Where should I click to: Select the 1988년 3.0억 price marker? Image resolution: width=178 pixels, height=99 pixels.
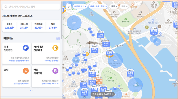coord(95,49)
